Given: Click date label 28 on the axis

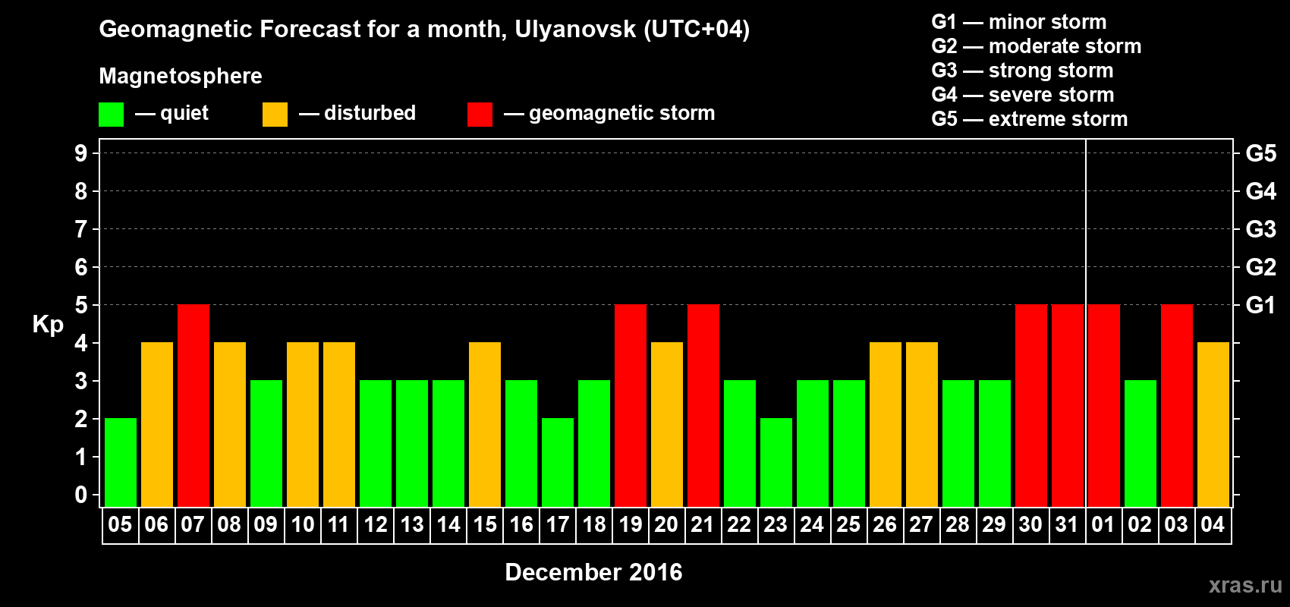Looking at the screenshot, I should click(958, 524).
